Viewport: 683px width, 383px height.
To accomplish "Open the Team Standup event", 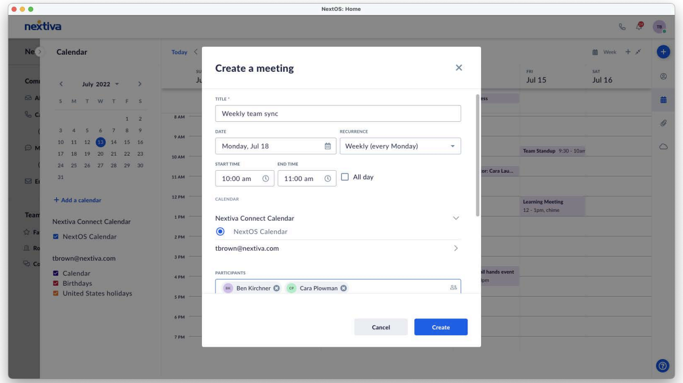I will [x=553, y=151].
